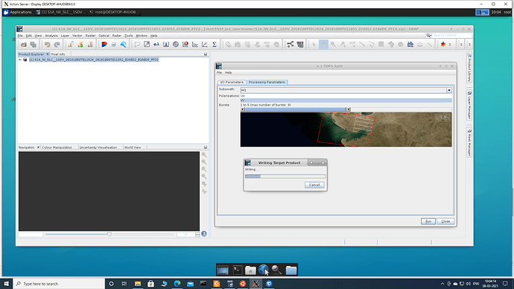Choose the GCP placing tool
The width and height of the screenshot is (514, 289).
pyautogui.click(x=352, y=45)
